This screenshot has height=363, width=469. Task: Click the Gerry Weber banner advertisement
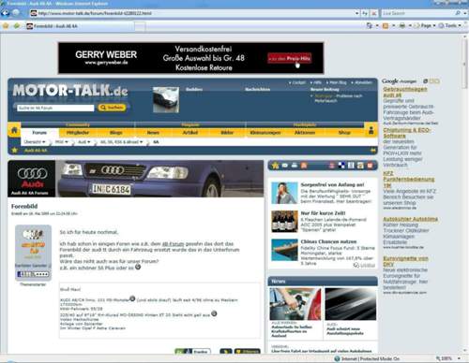point(190,58)
